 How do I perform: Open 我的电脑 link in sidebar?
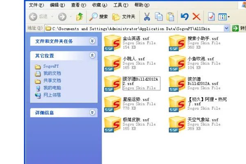pos(52,88)
